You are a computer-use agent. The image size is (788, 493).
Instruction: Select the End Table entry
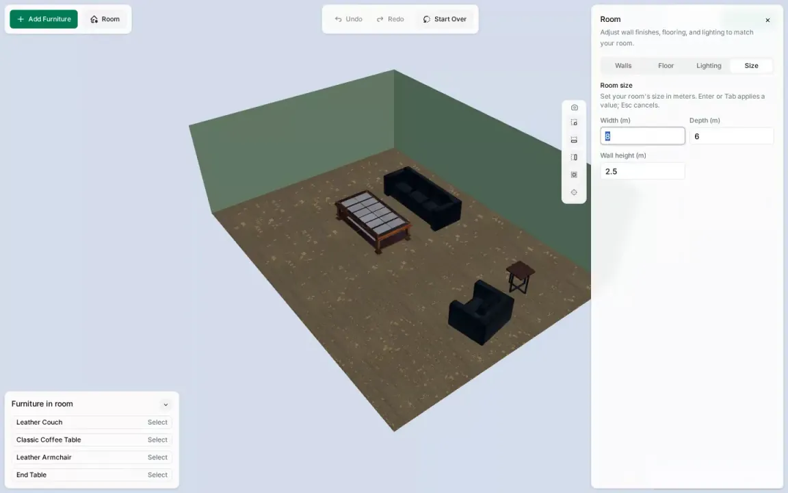click(92, 475)
